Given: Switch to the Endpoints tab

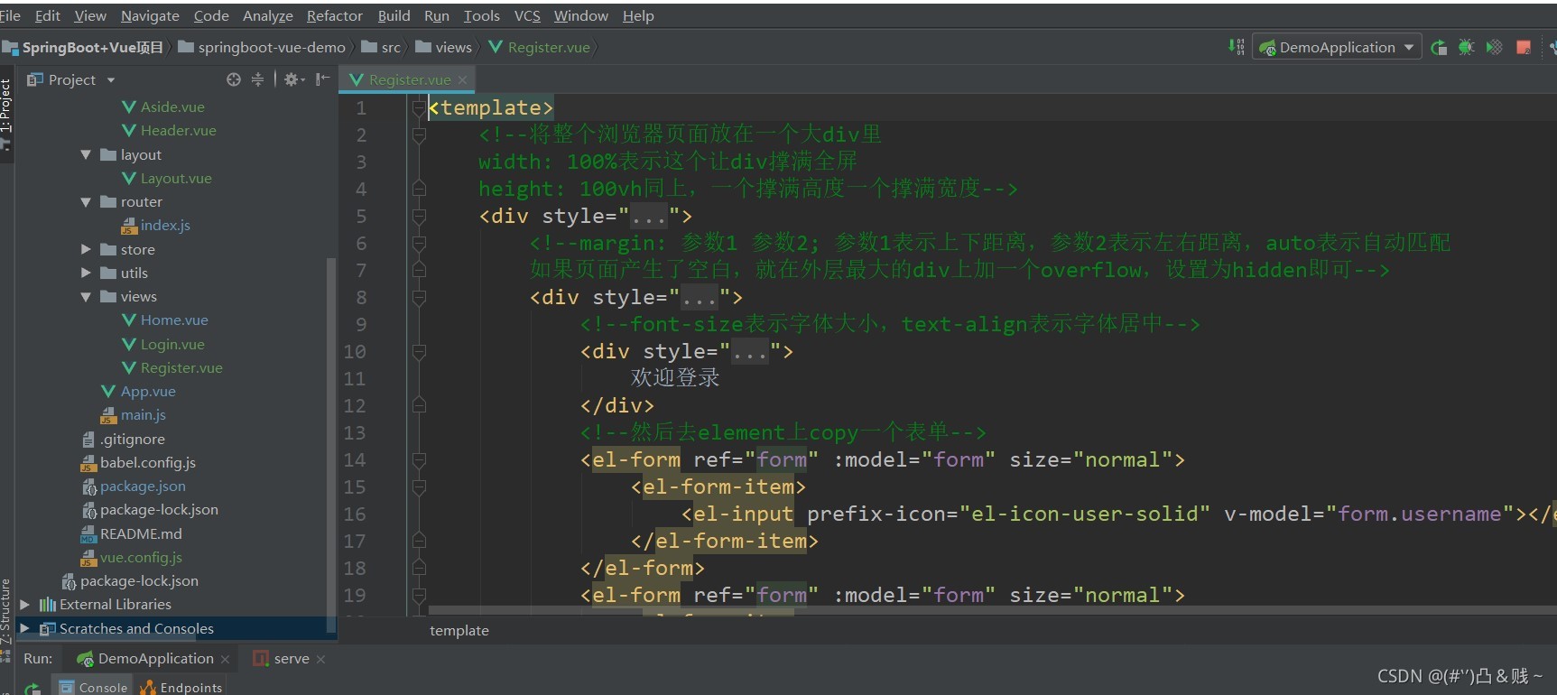Looking at the screenshot, I should click(181, 687).
